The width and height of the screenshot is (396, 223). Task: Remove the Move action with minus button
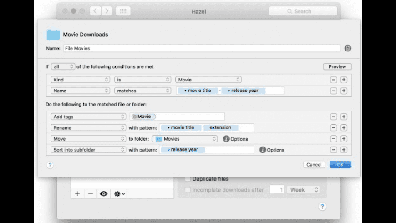coord(334,139)
